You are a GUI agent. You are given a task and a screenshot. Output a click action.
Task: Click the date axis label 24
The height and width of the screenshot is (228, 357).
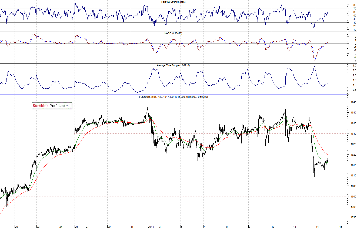[x=61, y=227]
